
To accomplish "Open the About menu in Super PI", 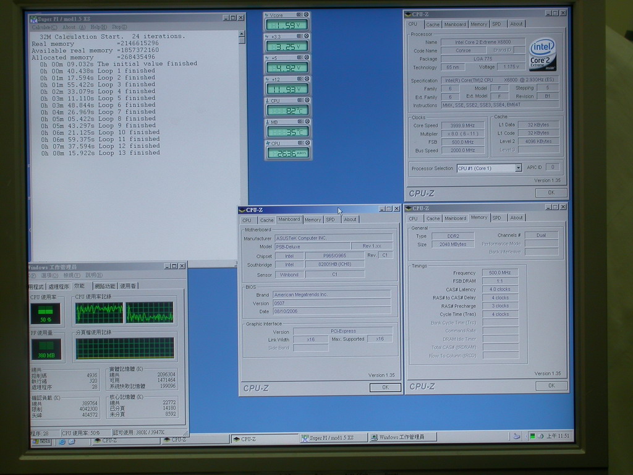I will [x=74, y=27].
